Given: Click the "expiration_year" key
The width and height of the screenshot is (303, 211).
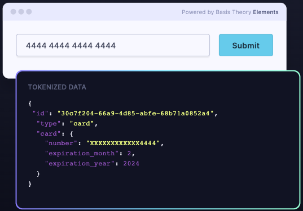Looking at the screenshot, I should pyautogui.click(x=80, y=164).
